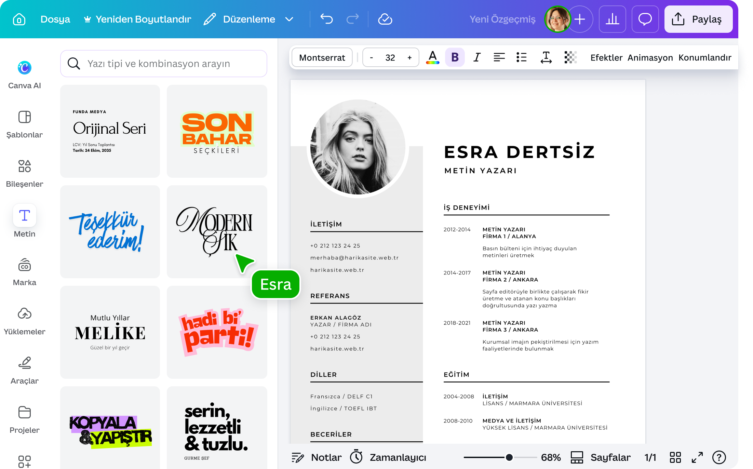Choose the Mutlu Yıllar MELİKE combination
This screenshot has width=753, height=469.
point(110,332)
